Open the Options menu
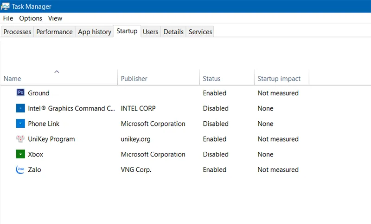The height and width of the screenshot is (224, 371). point(31,18)
